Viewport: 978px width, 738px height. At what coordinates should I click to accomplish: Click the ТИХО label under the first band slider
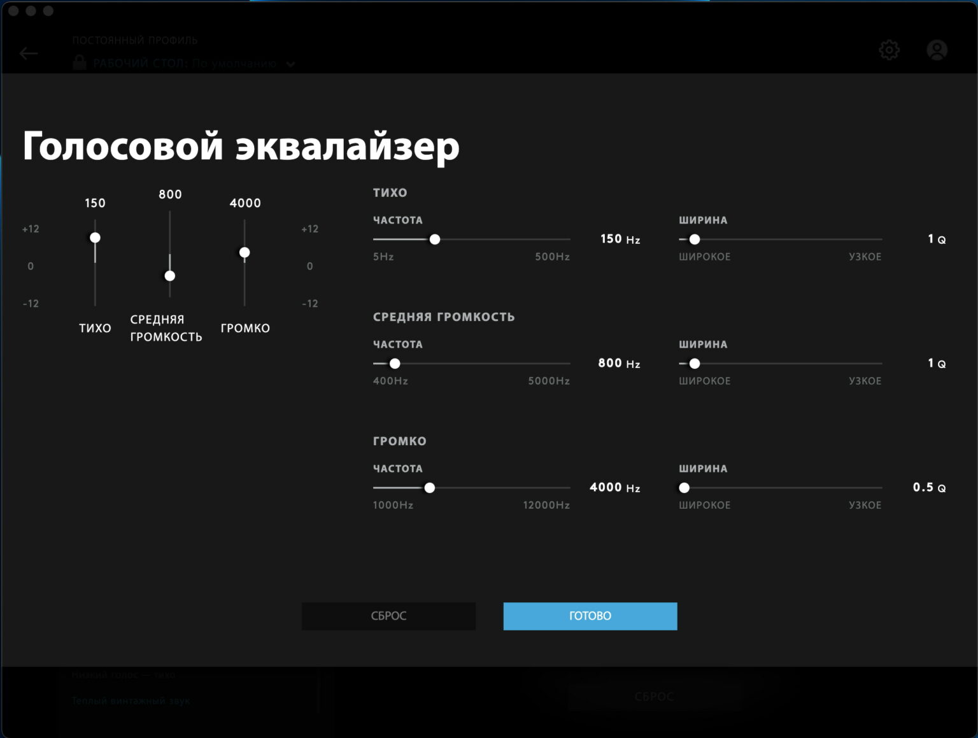point(95,328)
